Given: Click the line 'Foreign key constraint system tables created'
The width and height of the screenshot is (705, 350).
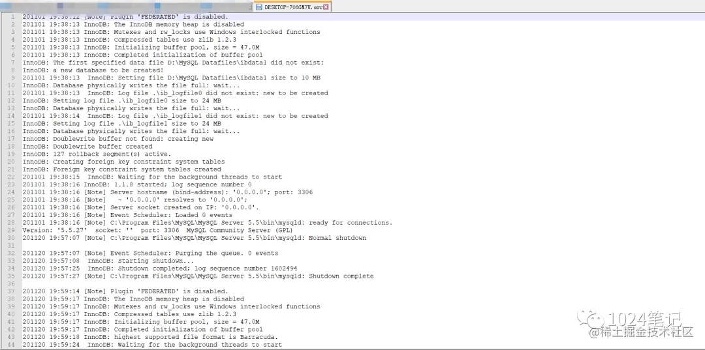Looking at the screenshot, I should point(122,169).
